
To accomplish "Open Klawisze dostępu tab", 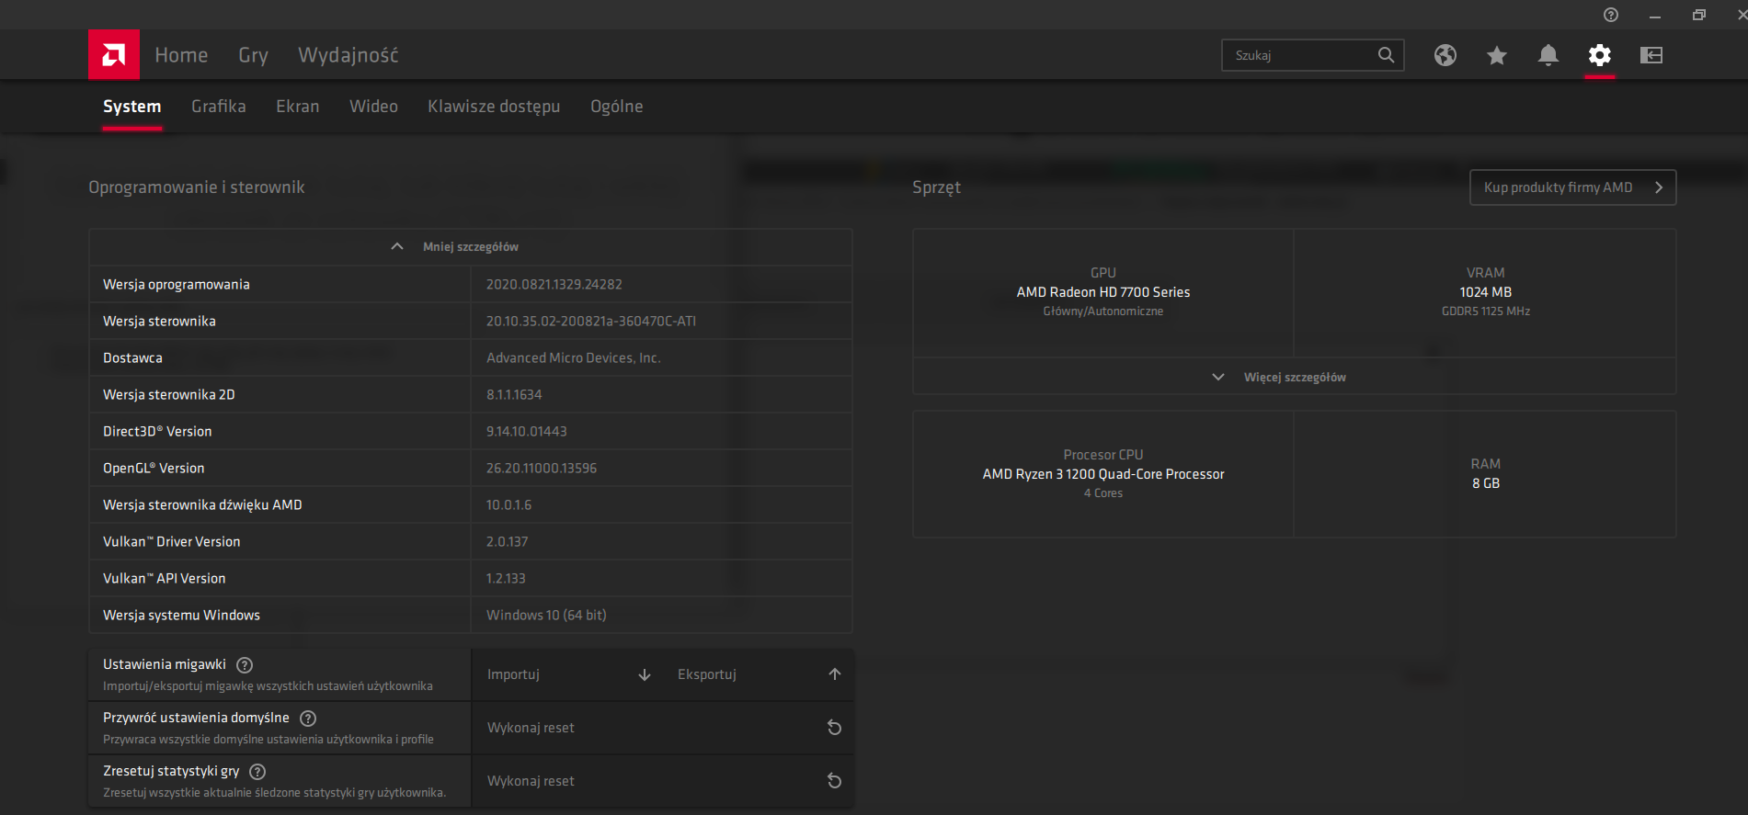I will (x=494, y=107).
